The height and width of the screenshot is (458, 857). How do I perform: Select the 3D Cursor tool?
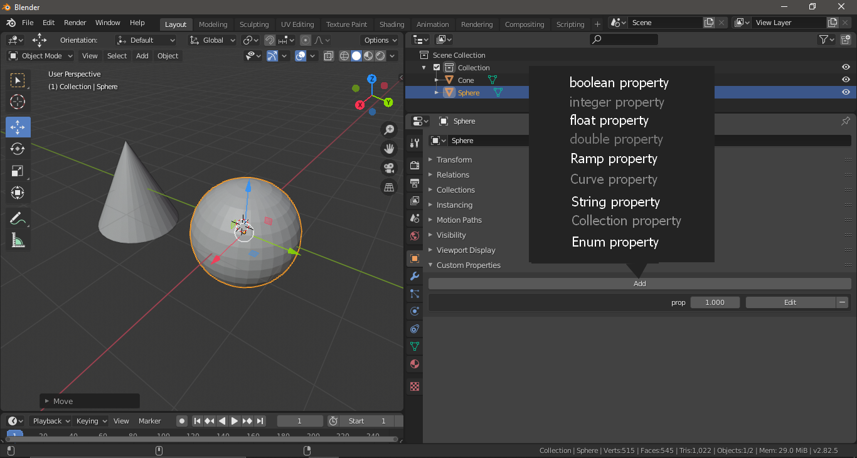(18, 102)
